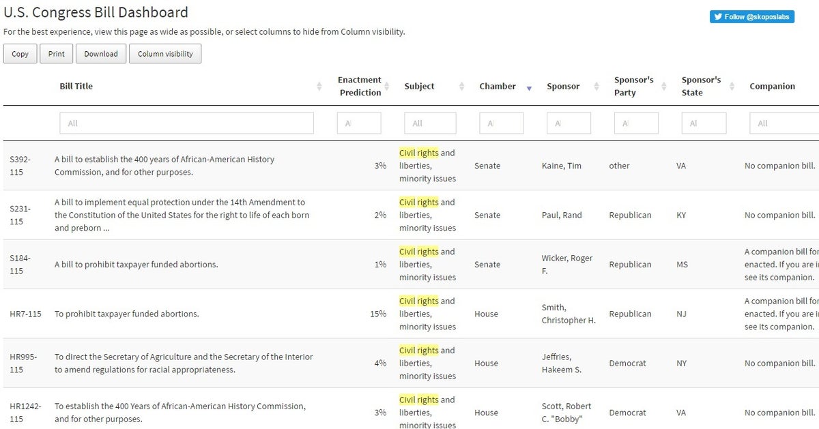Click Democrat party cell in Jeffries row
This screenshot has width=819, height=429.
click(628, 363)
